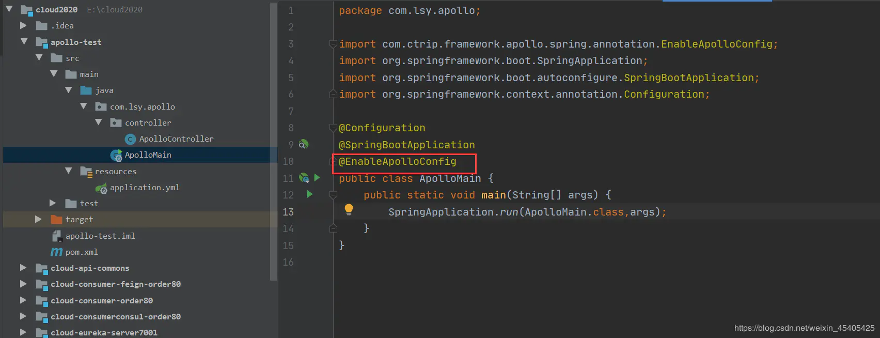Image resolution: width=880 pixels, height=338 pixels.
Task: Click main method name on line 12
Action: (494, 195)
